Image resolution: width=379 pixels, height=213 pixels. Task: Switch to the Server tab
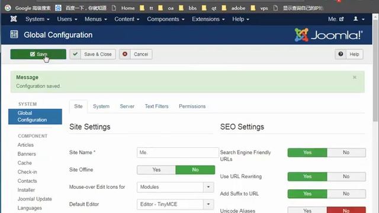127,106
